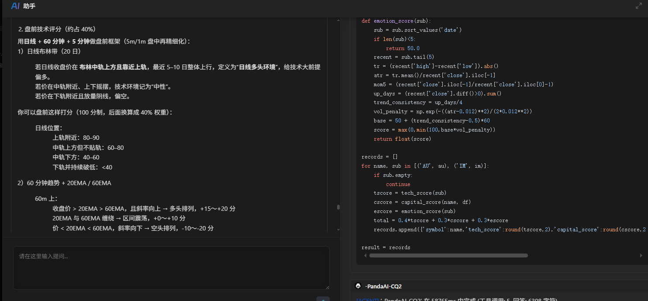Click the line '中轨上方但不贴轨：60–80'

(88, 148)
